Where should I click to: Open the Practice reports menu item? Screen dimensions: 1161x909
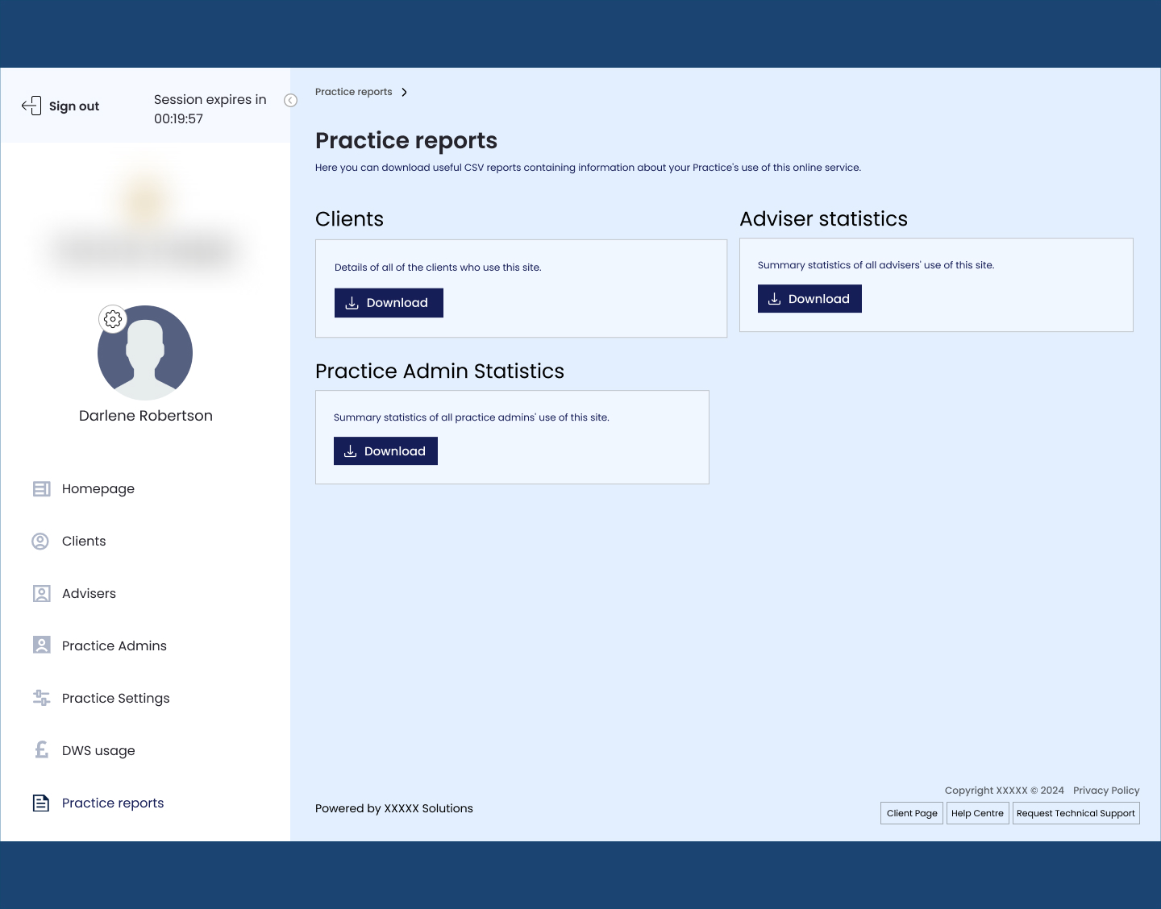[113, 803]
